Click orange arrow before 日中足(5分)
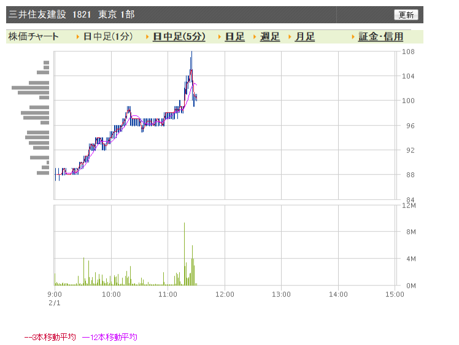Screen dimensions: 459x345 tap(147, 37)
